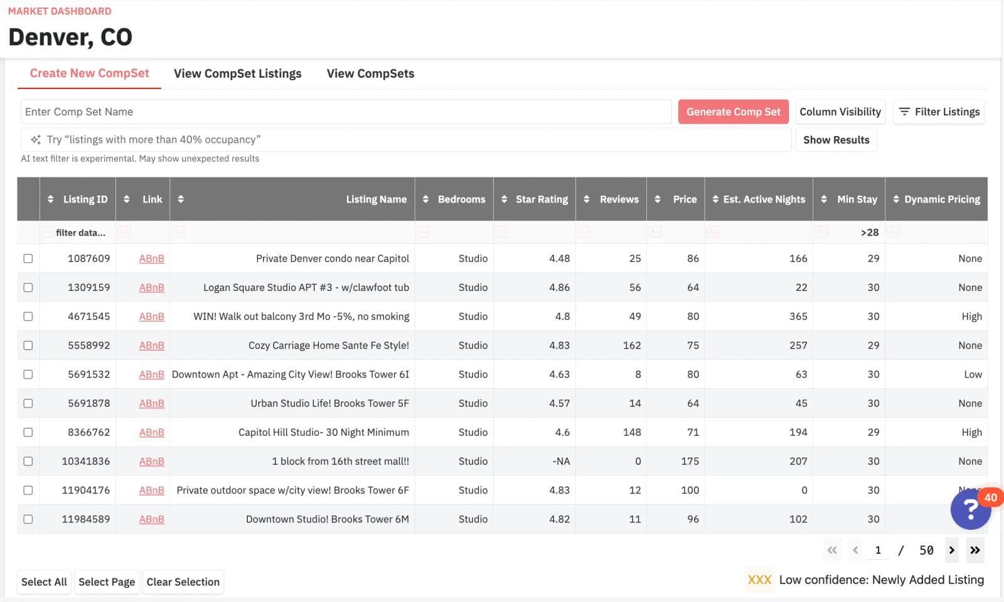Go to the next page arrow
The width and height of the screenshot is (1004, 602).
tap(951, 550)
